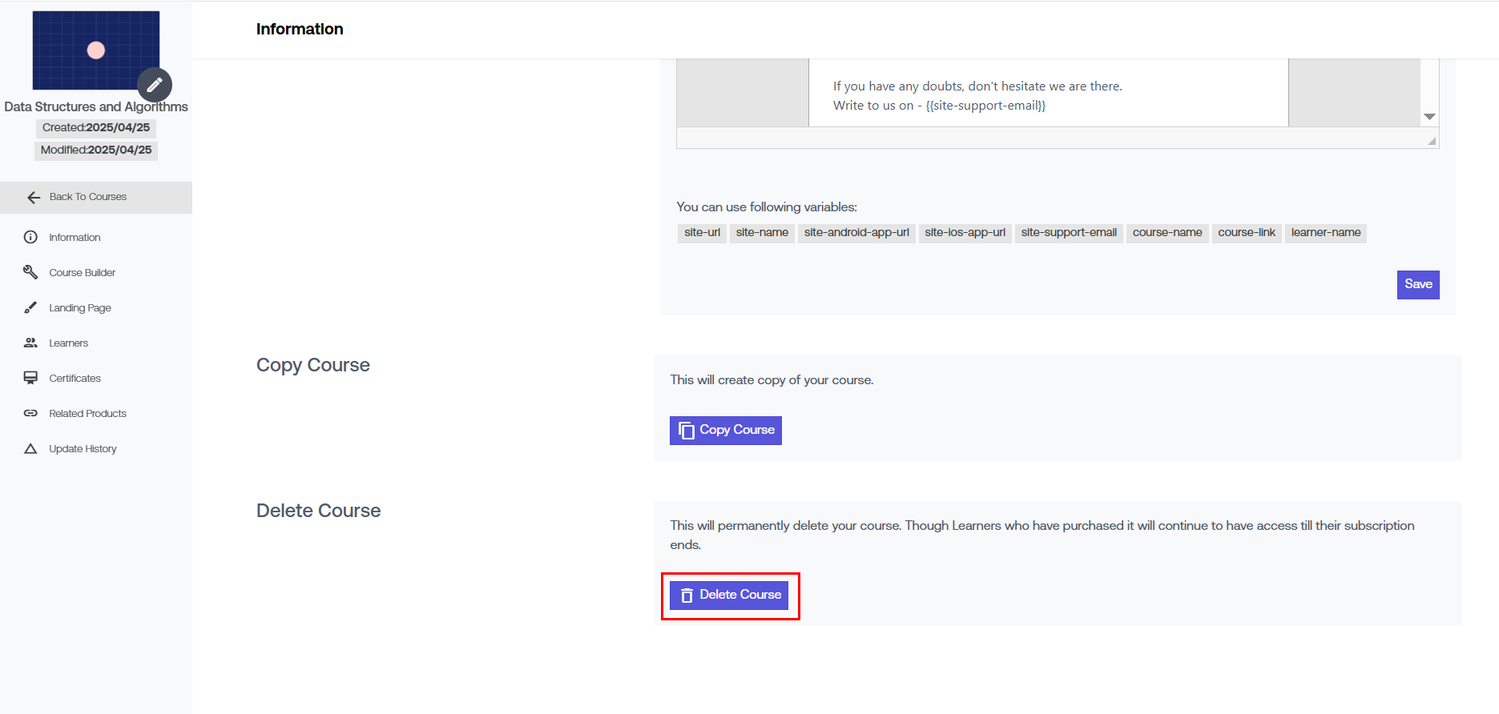
Task: Select the site-url variable chip
Action: pos(702,233)
